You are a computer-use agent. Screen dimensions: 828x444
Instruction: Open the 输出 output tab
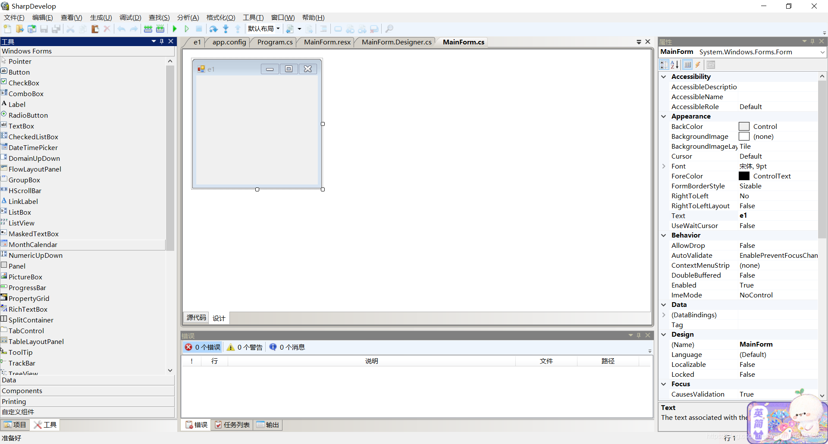pyautogui.click(x=268, y=425)
